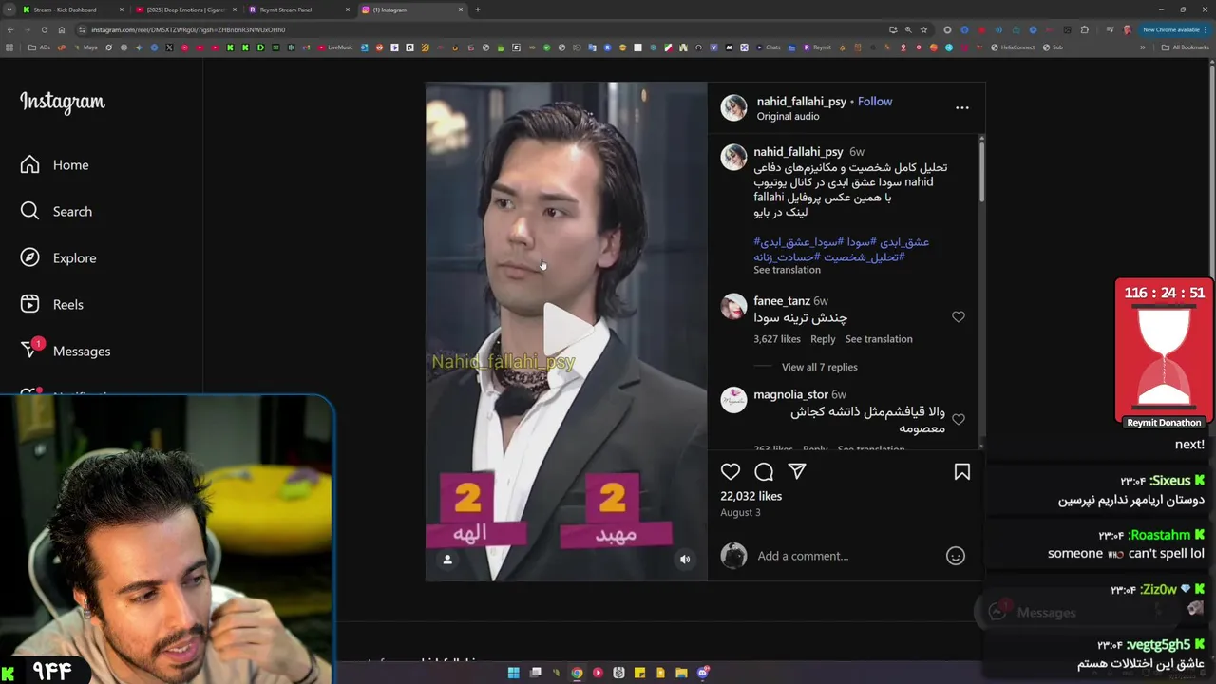1216x684 pixels.
Task: Go to Reels in the sidebar
Action: (53, 304)
